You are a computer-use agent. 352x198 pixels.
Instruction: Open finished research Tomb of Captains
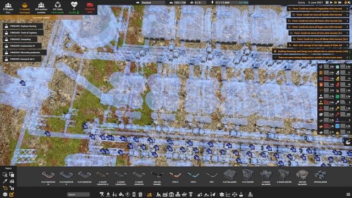tap(23, 32)
